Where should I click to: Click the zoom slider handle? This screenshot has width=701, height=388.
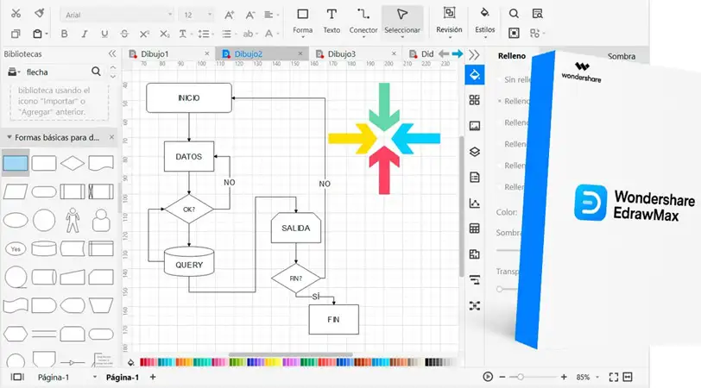click(x=520, y=378)
